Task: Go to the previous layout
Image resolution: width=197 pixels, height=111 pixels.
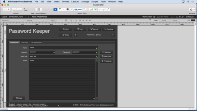Action: (5, 9)
